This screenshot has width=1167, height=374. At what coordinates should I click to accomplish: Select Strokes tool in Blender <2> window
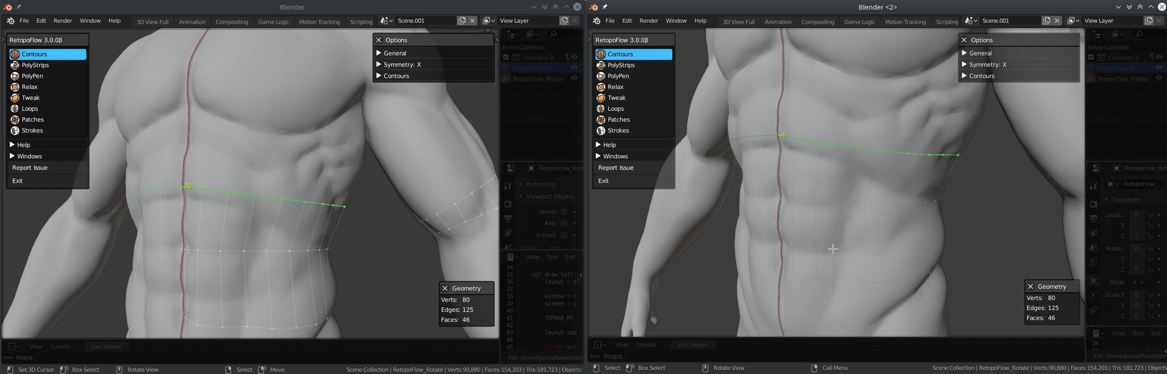coord(633,130)
